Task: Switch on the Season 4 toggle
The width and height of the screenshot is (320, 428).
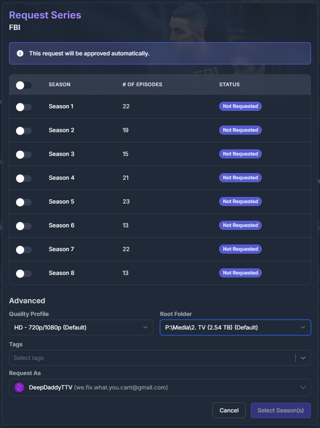Action: [24, 178]
